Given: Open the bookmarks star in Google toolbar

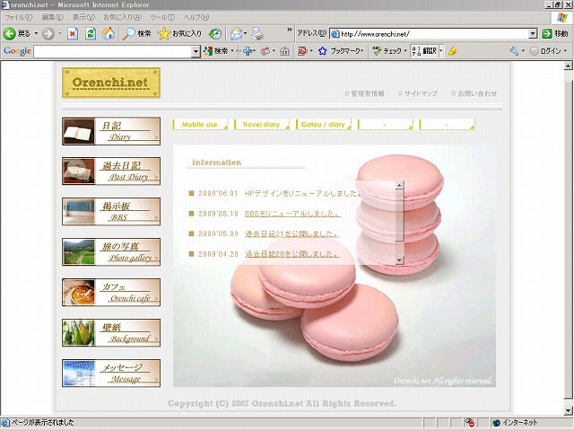Looking at the screenshot, I should [323, 51].
